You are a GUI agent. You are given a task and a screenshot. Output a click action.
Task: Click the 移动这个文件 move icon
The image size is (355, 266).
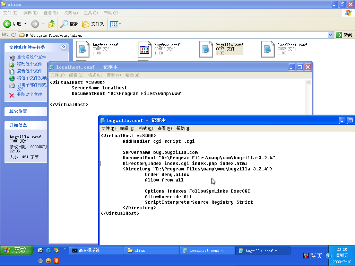tap(12, 65)
